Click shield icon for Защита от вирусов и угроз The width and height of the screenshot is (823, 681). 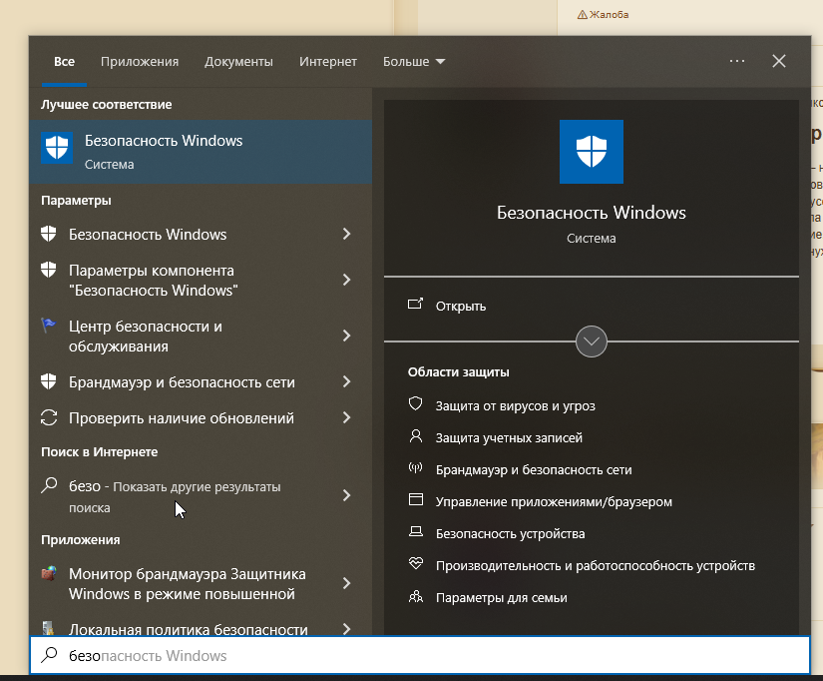(415, 403)
